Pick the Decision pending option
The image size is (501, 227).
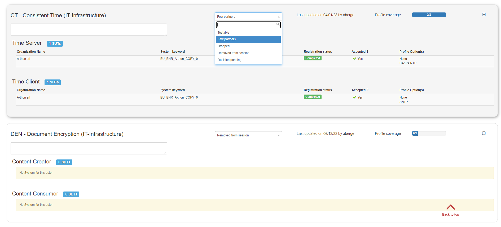click(229, 60)
